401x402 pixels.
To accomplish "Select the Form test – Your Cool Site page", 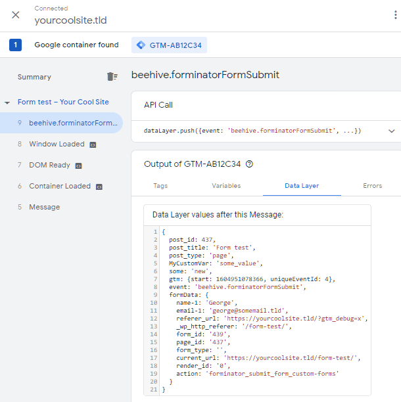I will pyautogui.click(x=63, y=102).
